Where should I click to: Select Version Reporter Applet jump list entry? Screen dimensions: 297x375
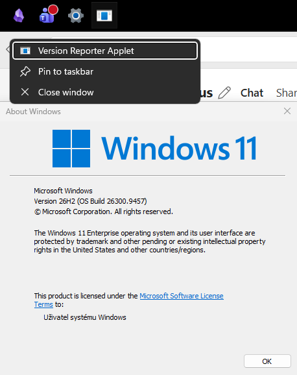pyautogui.click(x=105, y=51)
